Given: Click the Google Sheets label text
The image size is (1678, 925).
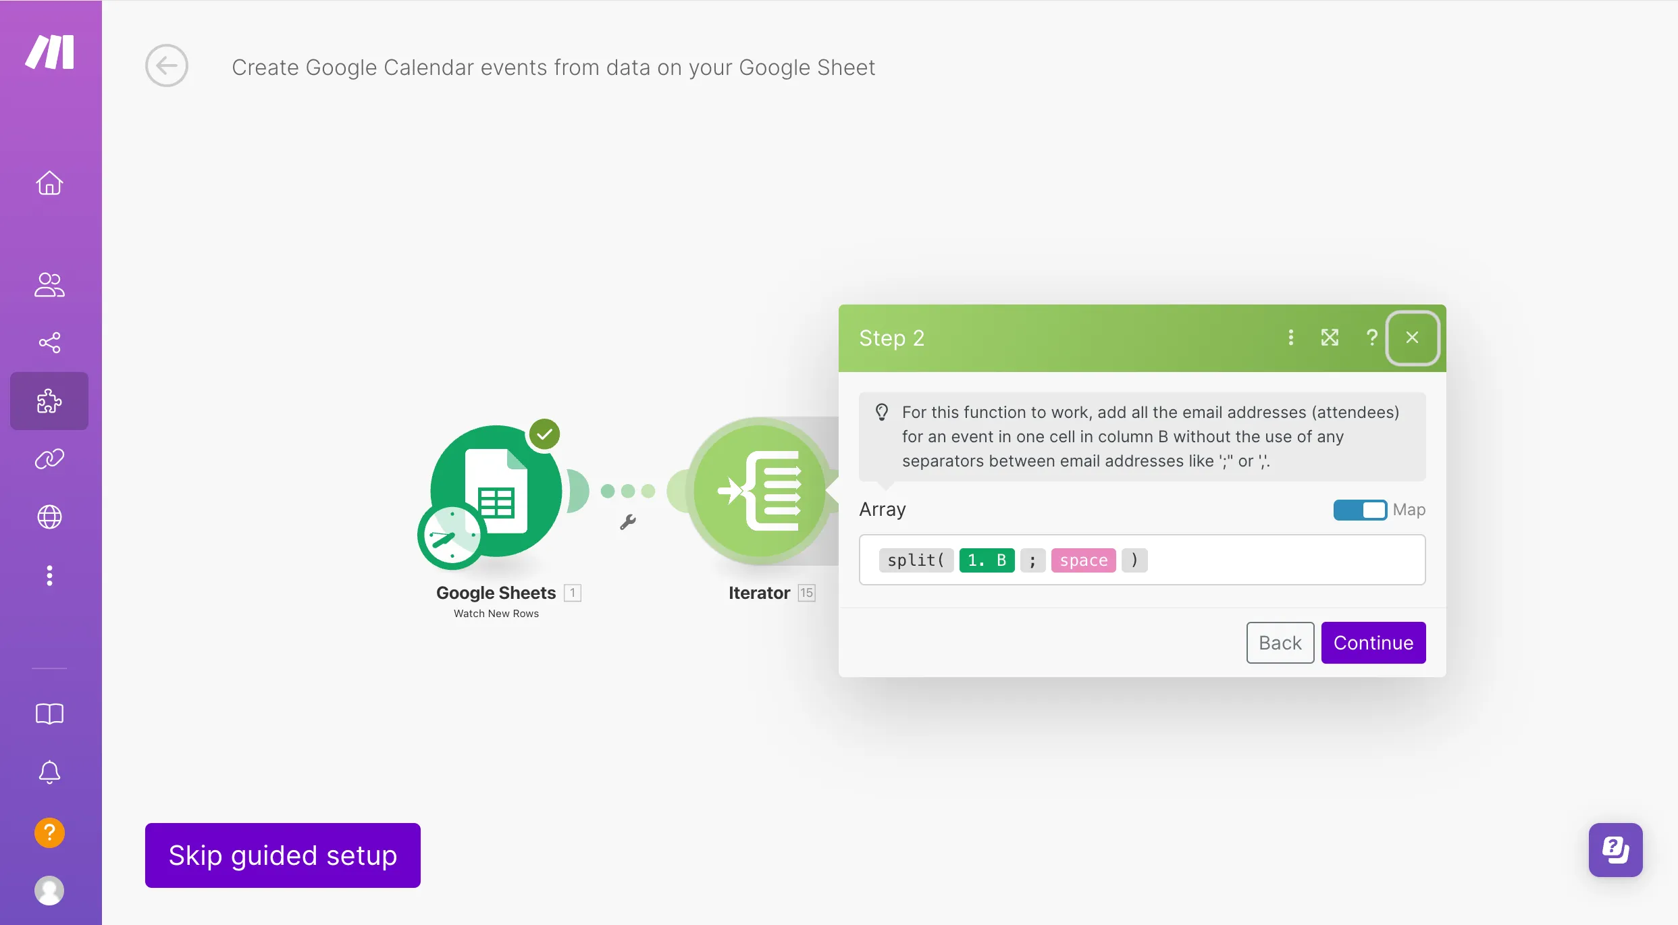Looking at the screenshot, I should (x=496, y=593).
